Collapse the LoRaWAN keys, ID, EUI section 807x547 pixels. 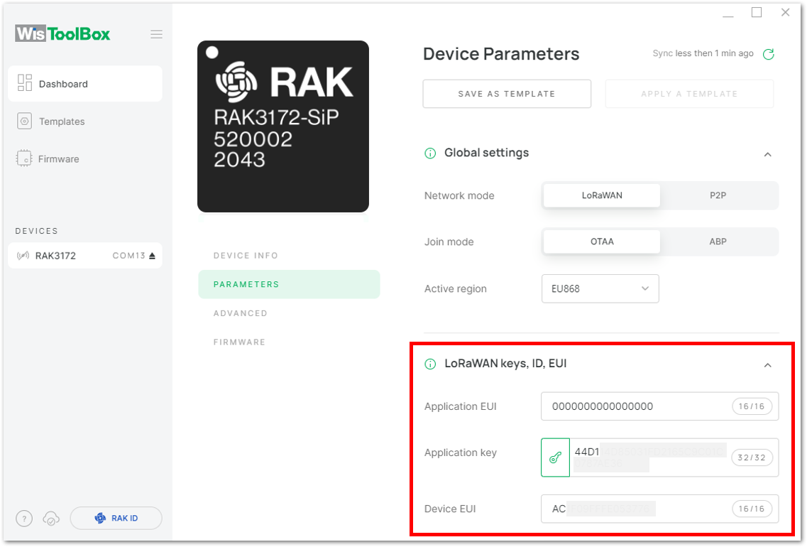[767, 365]
